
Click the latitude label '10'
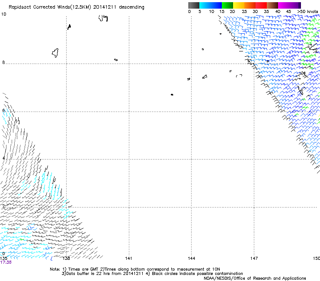pyautogui.click(x=3, y=14)
